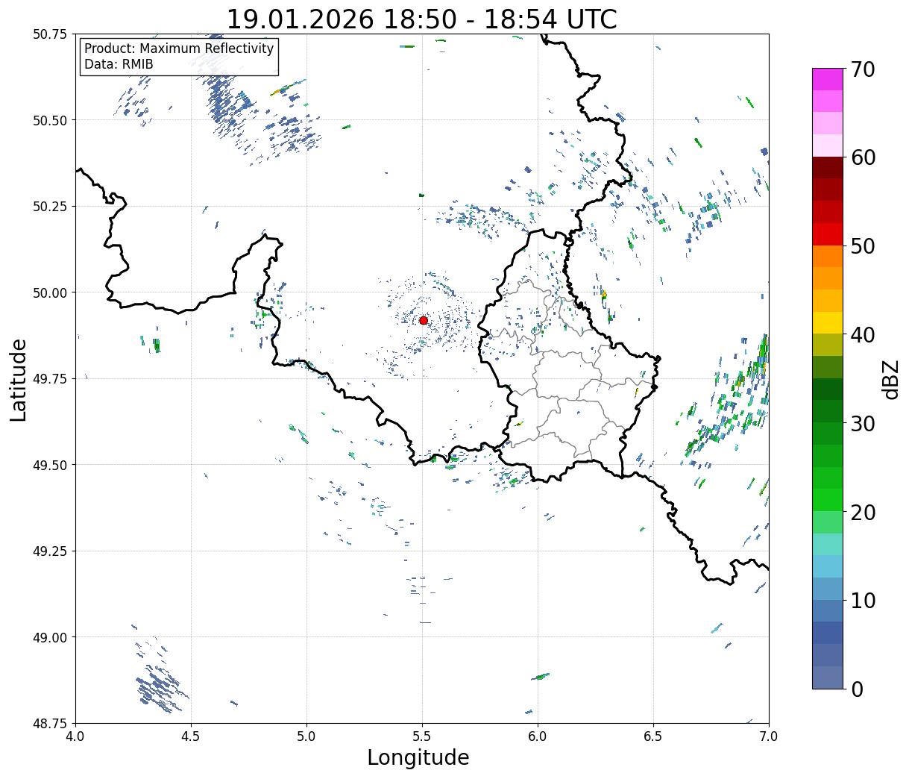Click the latitude tick label 49.50
Viewport: 909px width, 776px height.
[x=50, y=465]
